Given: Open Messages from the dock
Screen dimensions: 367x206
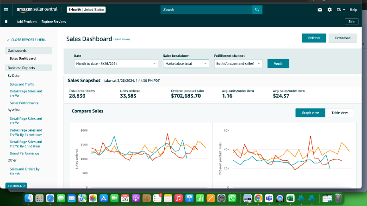Looking at the screenshot, I should pos(61,198).
